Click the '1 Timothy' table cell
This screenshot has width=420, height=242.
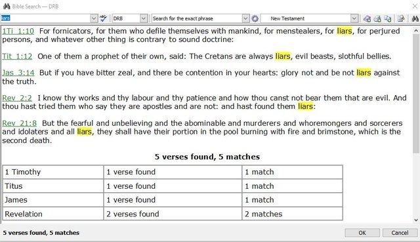point(53,172)
